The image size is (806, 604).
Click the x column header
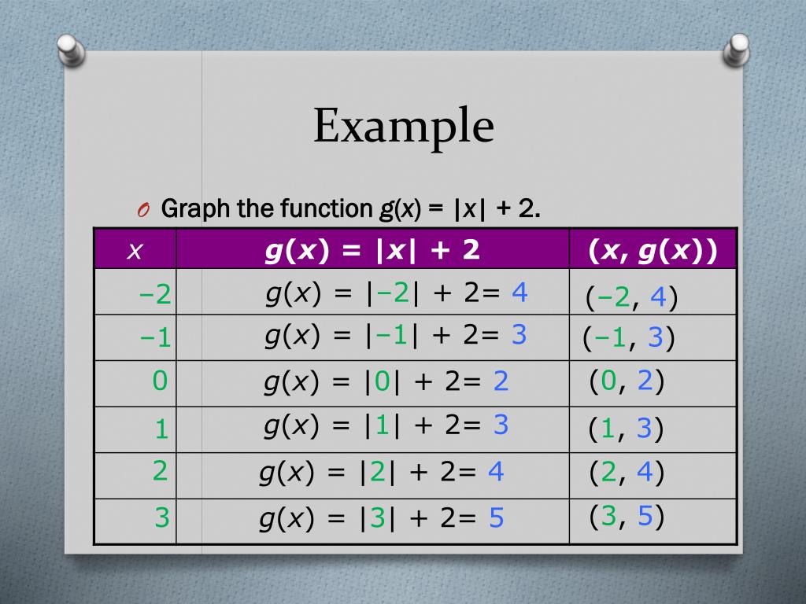pyautogui.click(x=135, y=249)
